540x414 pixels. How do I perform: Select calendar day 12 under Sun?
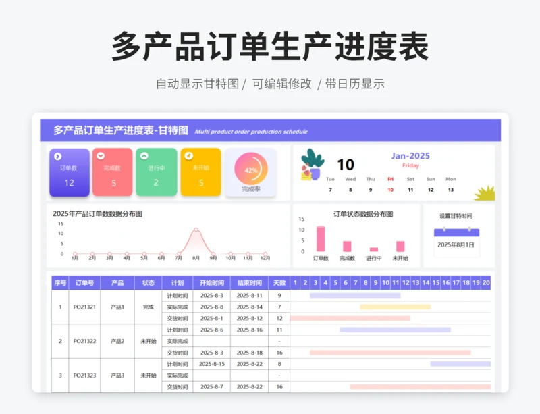pyautogui.click(x=431, y=190)
